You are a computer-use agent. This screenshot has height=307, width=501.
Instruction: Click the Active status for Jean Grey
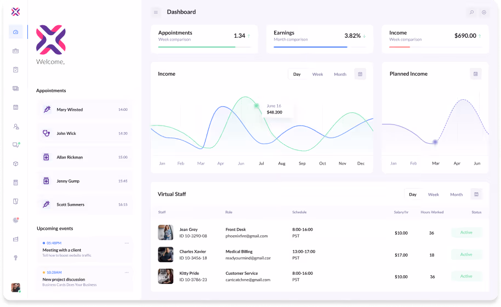coord(466,232)
